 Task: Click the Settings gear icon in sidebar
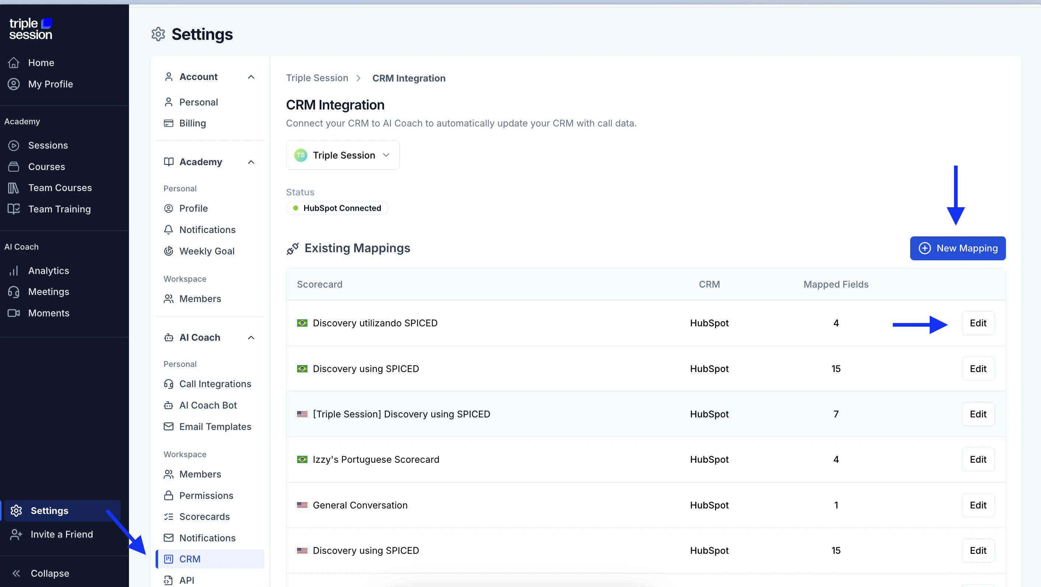click(x=16, y=511)
